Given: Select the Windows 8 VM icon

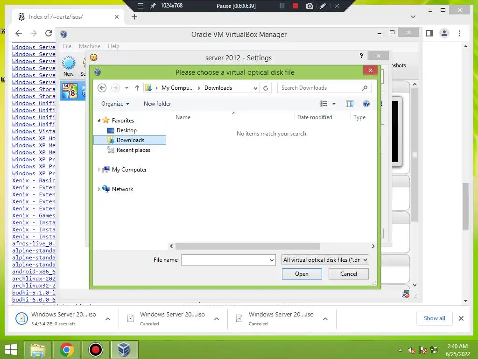Looking at the screenshot, I should coord(70,91).
